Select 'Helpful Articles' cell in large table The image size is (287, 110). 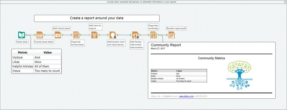click(23, 66)
